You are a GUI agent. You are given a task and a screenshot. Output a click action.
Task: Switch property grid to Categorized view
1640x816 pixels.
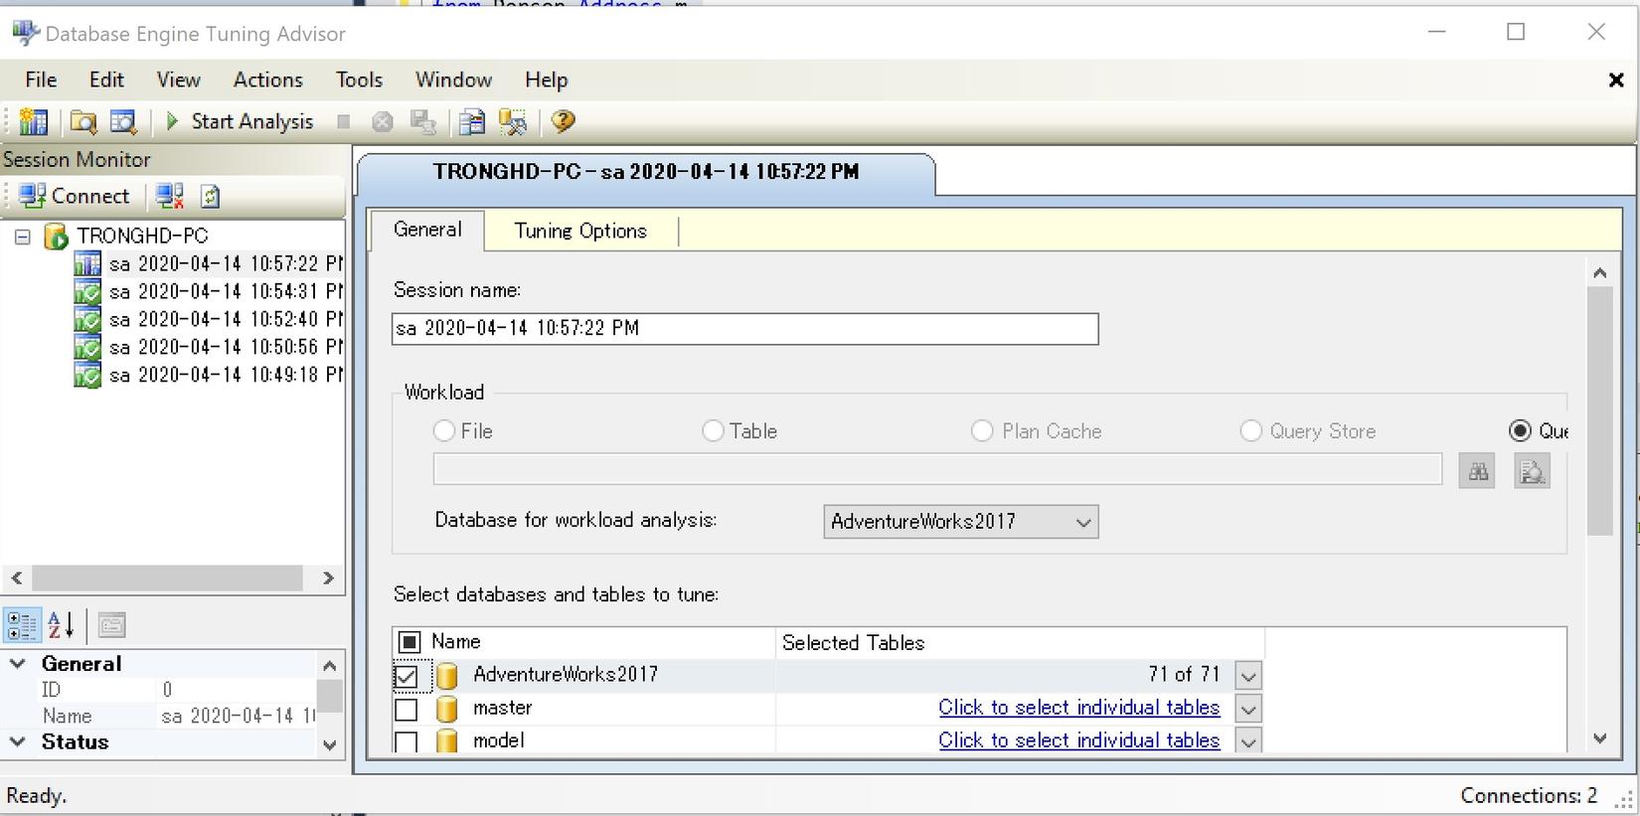pos(22,625)
